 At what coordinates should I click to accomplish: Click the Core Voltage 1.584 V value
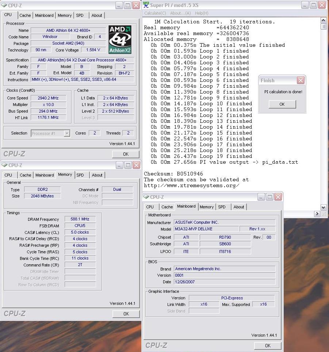coord(93,50)
